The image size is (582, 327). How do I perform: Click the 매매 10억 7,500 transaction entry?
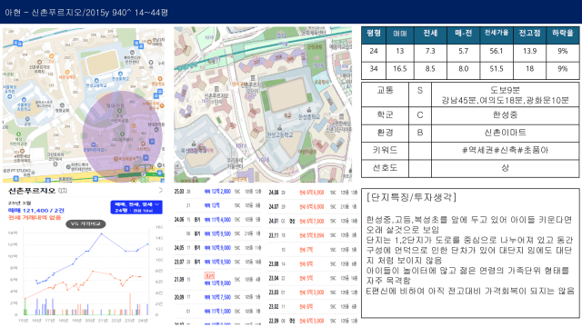point(218,297)
